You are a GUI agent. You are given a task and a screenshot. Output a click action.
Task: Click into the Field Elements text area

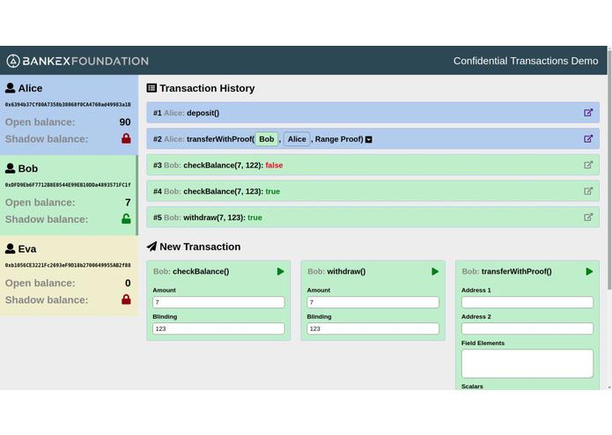point(527,364)
